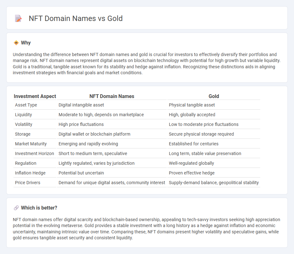Click the Which is better? heading

(39, 208)
